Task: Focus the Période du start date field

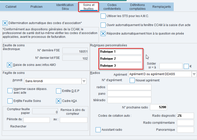Action: pos(37,120)
